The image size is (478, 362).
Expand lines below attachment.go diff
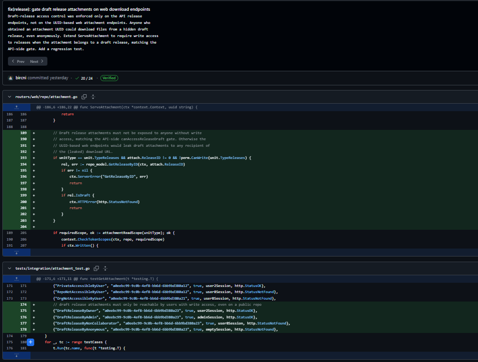pos(16,252)
